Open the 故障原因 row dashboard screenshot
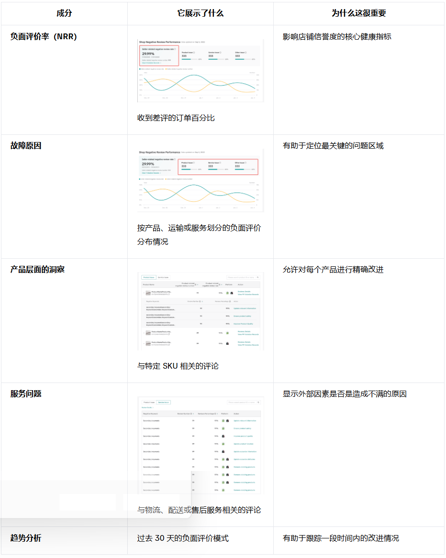This screenshot has height=558, width=446. [200, 180]
